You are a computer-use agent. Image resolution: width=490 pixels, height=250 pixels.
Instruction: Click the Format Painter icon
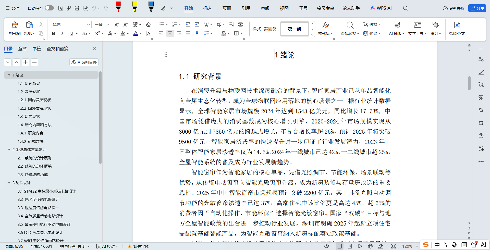pyautogui.click(x=15, y=25)
